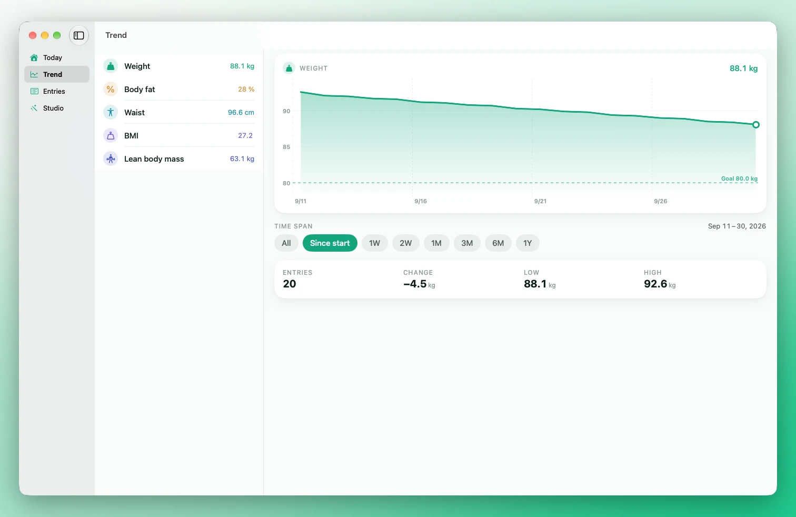Click the Trend chart icon in sidebar
The height and width of the screenshot is (517, 796).
click(34, 74)
